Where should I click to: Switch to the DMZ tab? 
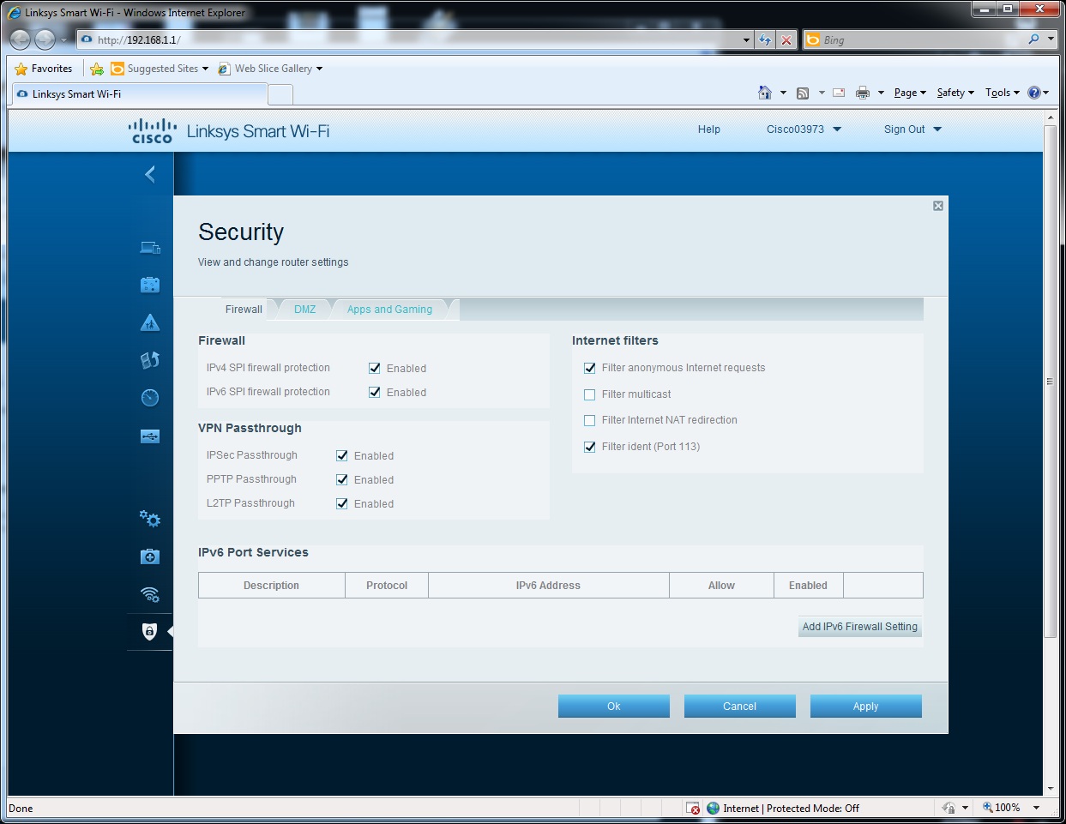[304, 310]
